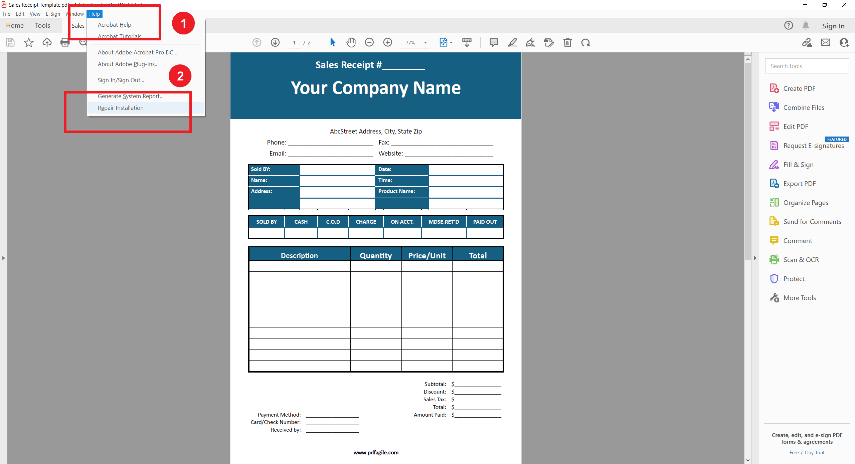Select the Export PDF tool

click(x=800, y=183)
